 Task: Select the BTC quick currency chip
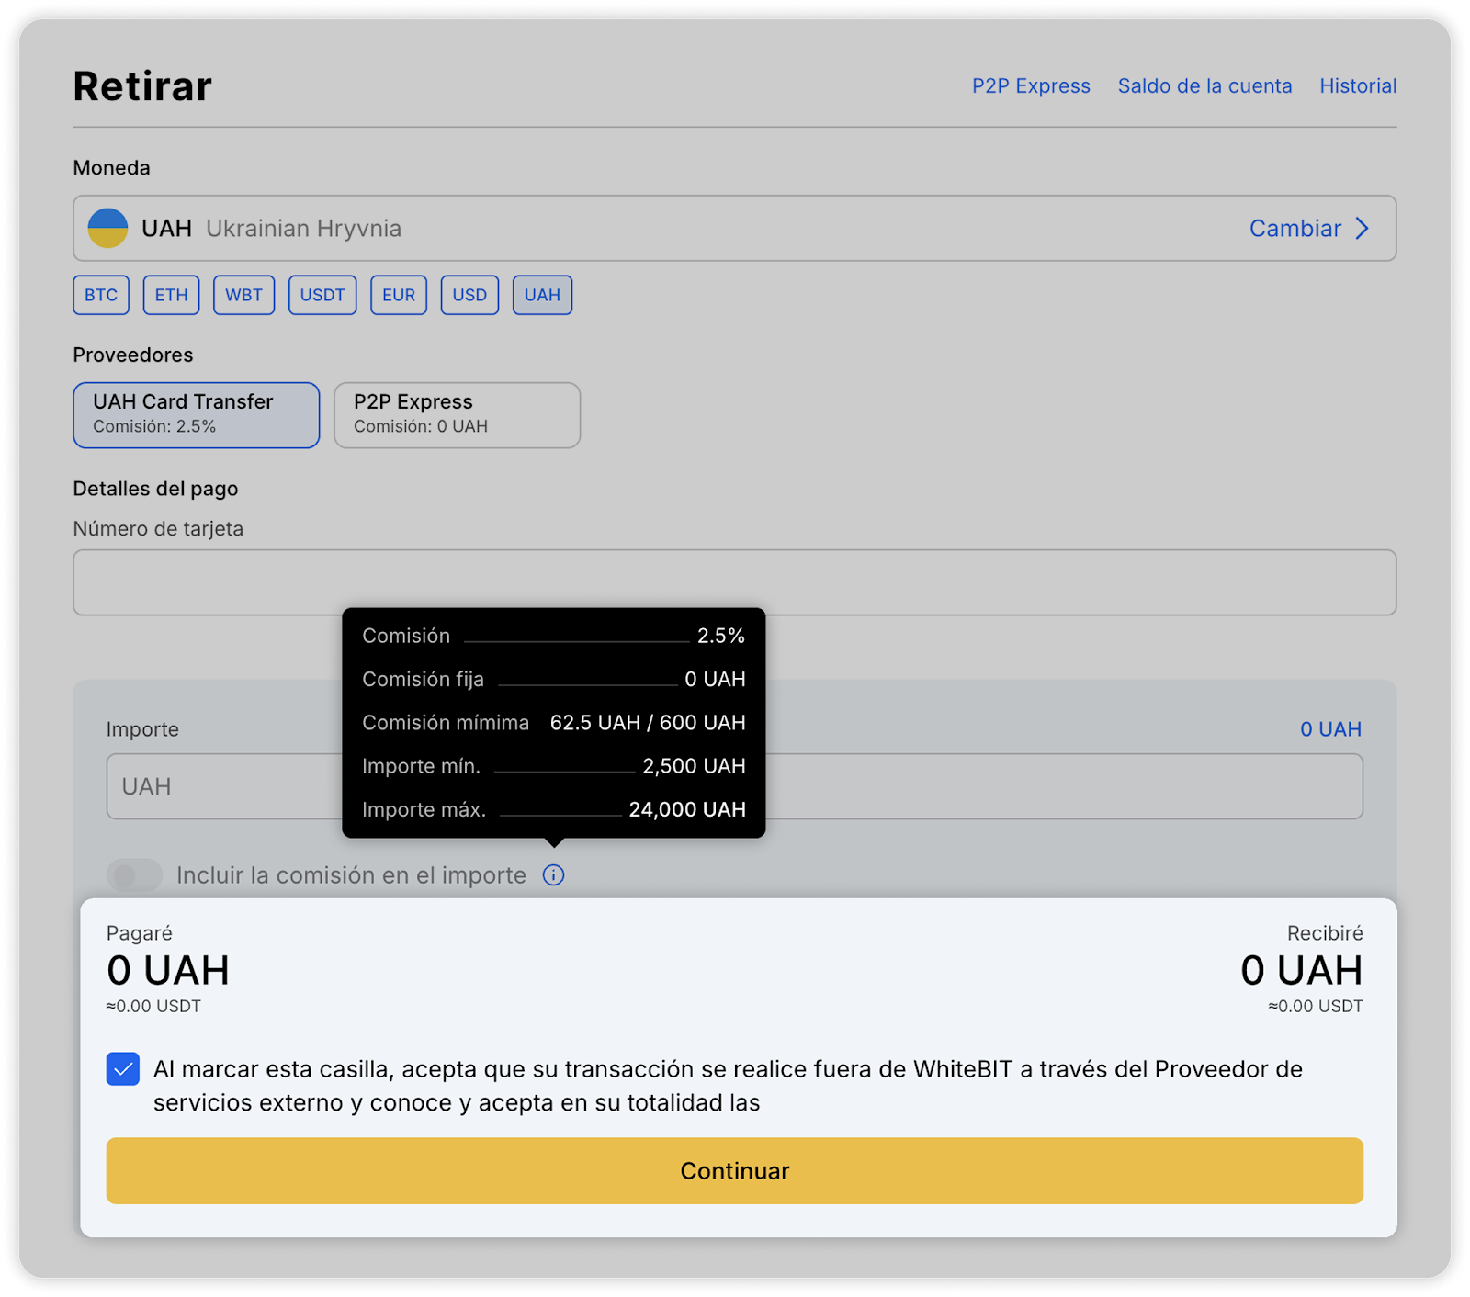click(101, 295)
